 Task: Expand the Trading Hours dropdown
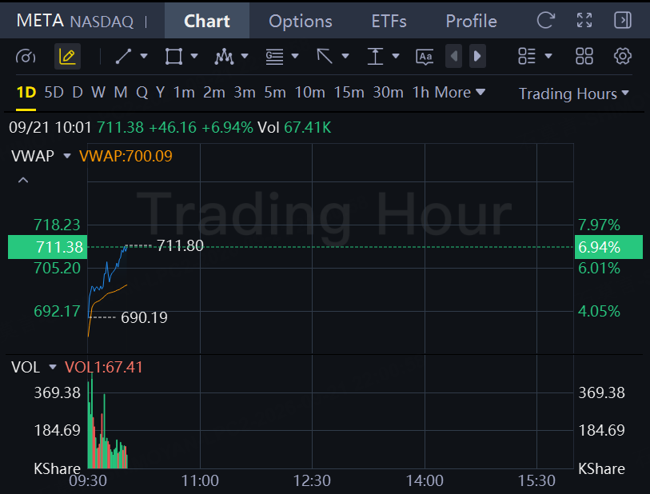tap(574, 94)
